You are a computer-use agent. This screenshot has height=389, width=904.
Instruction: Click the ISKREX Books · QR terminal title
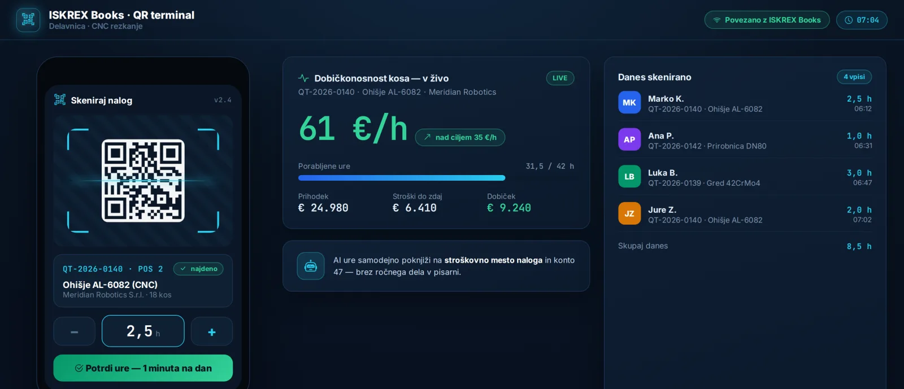pos(121,15)
